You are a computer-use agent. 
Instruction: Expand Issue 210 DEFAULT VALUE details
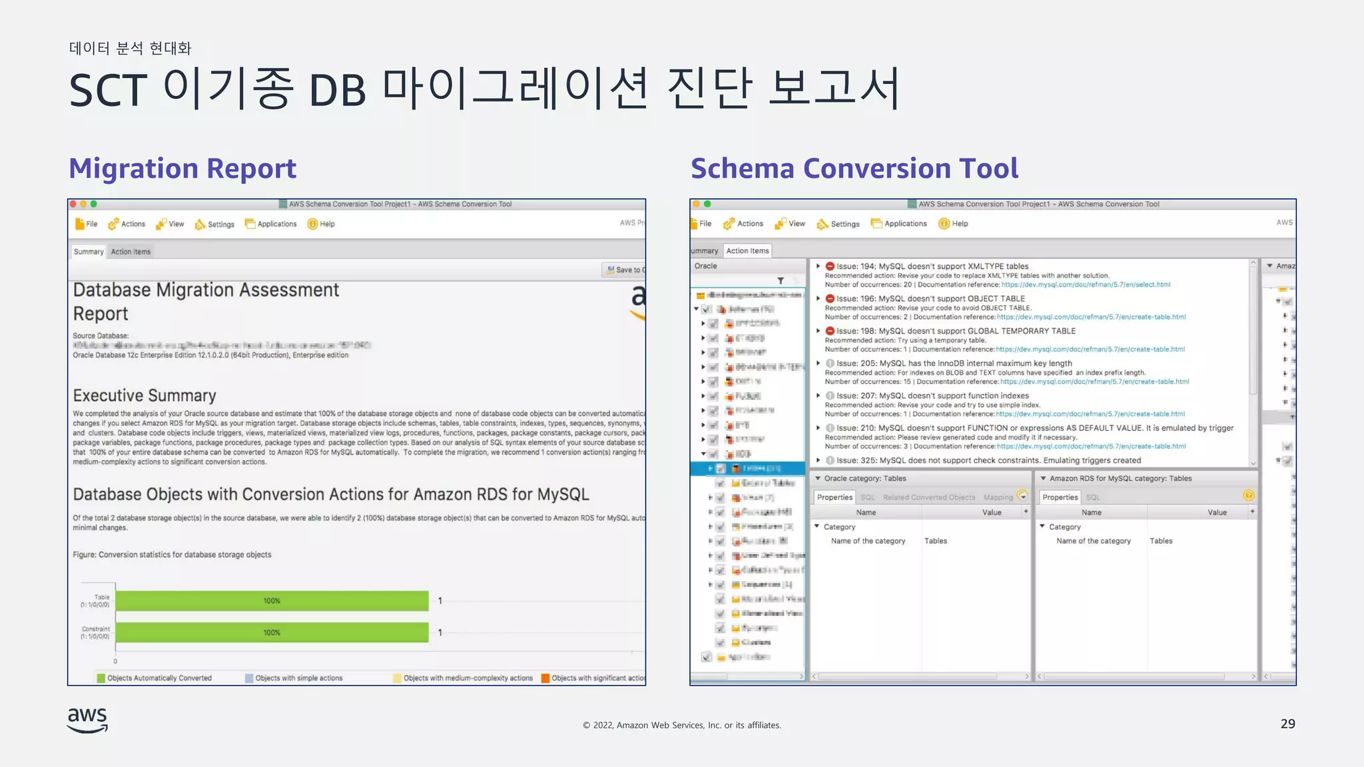tap(819, 428)
